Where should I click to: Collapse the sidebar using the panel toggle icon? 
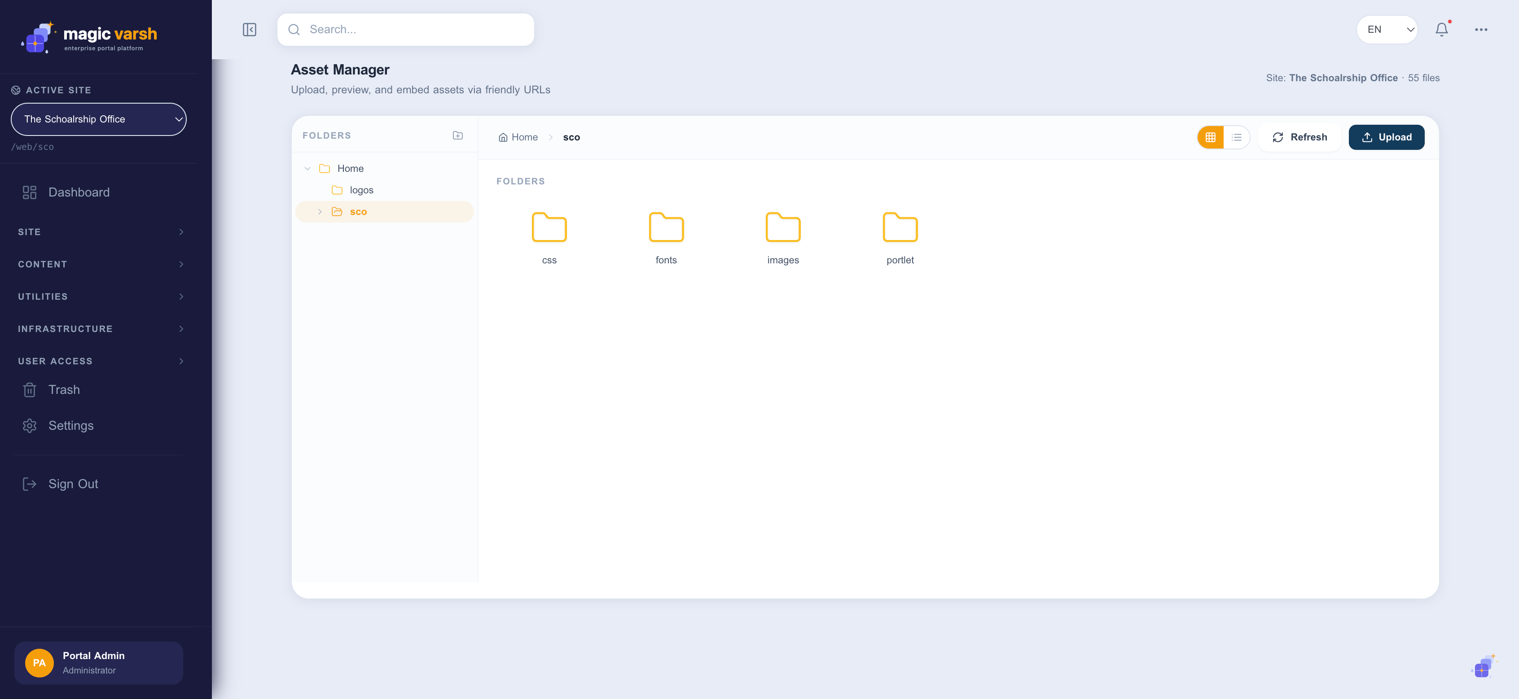click(x=250, y=30)
